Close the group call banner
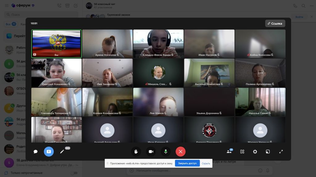Viewport: 316px width, 177px height. click(312, 17)
